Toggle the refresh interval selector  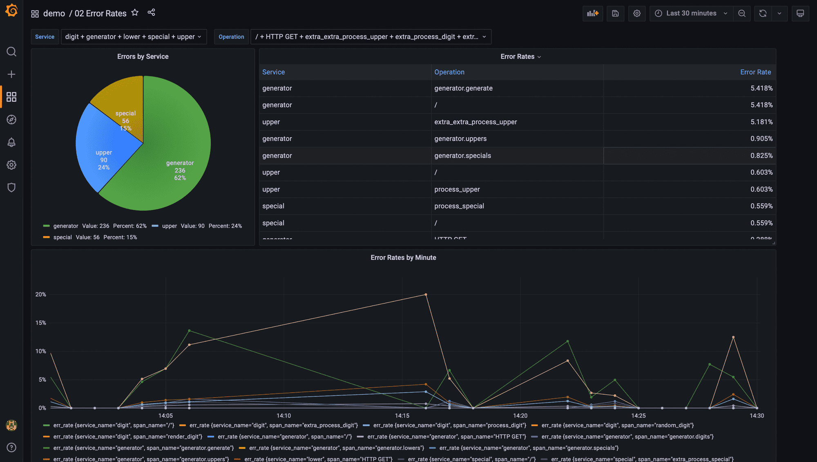coord(781,13)
